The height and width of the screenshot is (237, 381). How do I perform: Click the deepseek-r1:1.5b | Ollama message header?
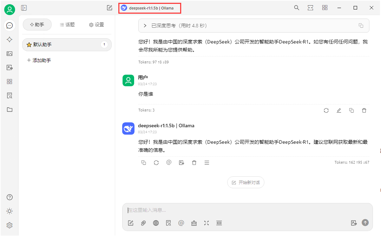click(x=166, y=126)
